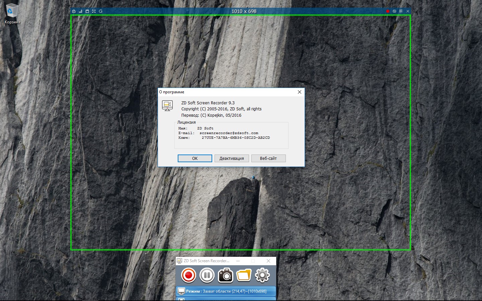Start recording with the red record button
Viewport: 482px width, 301px height.
pos(188,275)
